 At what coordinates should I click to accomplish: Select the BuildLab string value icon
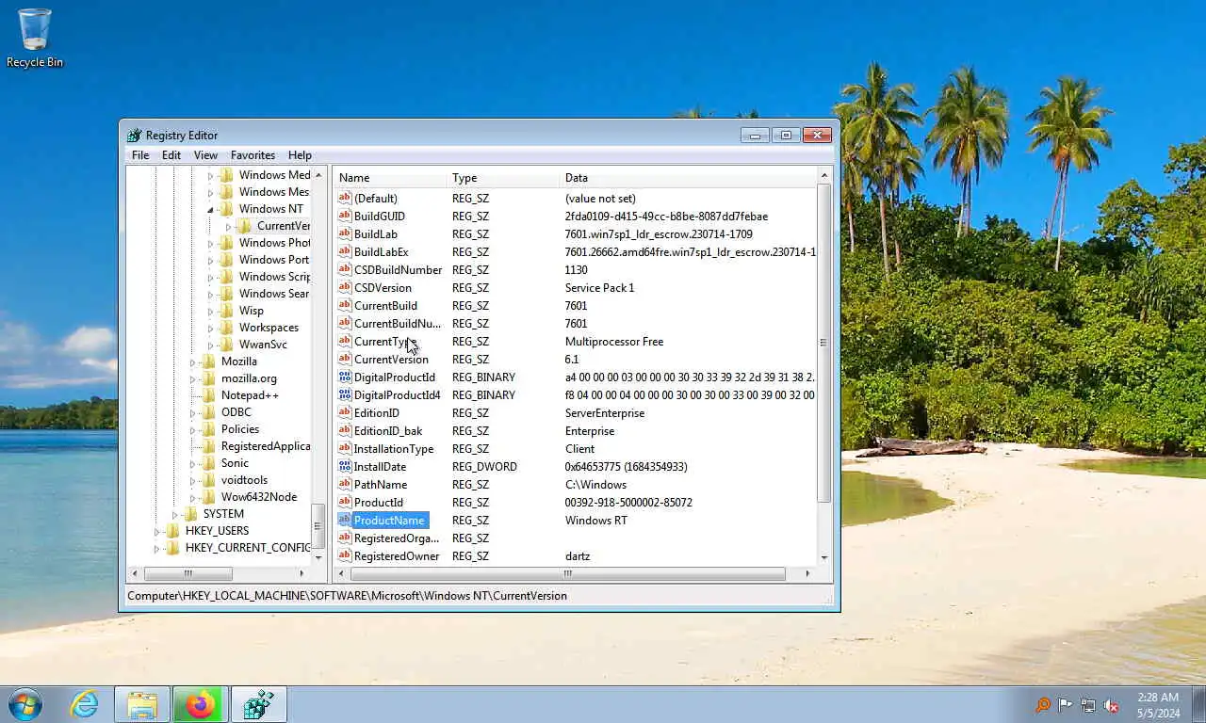click(345, 234)
